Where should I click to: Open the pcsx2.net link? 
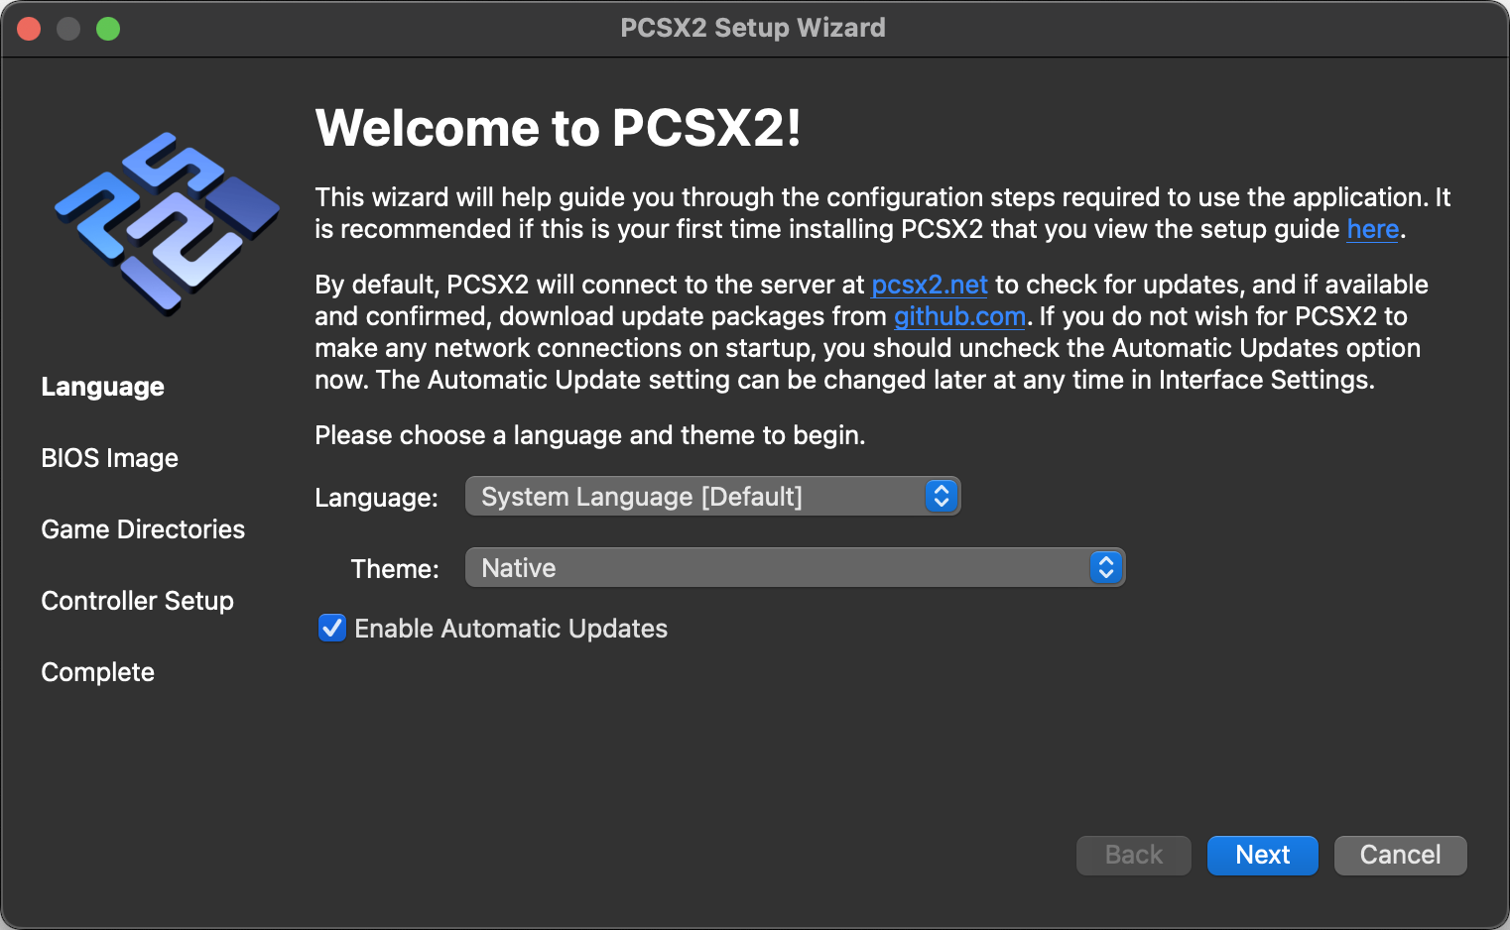pyautogui.click(x=929, y=285)
